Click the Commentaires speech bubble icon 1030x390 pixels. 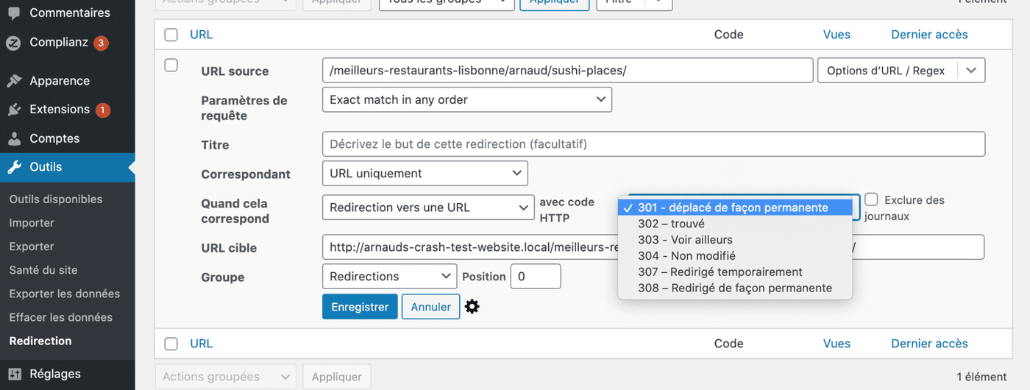(x=14, y=13)
